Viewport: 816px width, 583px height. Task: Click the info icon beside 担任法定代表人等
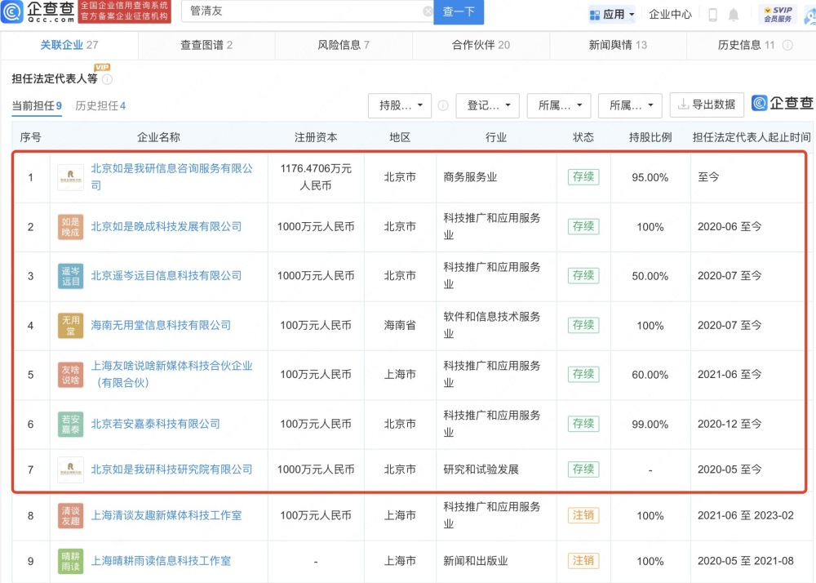pyautogui.click(x=107, y=79)
